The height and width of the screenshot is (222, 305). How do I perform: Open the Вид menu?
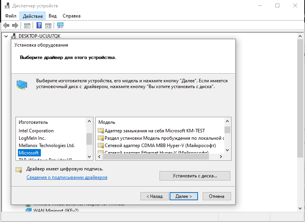coord(53,16)
